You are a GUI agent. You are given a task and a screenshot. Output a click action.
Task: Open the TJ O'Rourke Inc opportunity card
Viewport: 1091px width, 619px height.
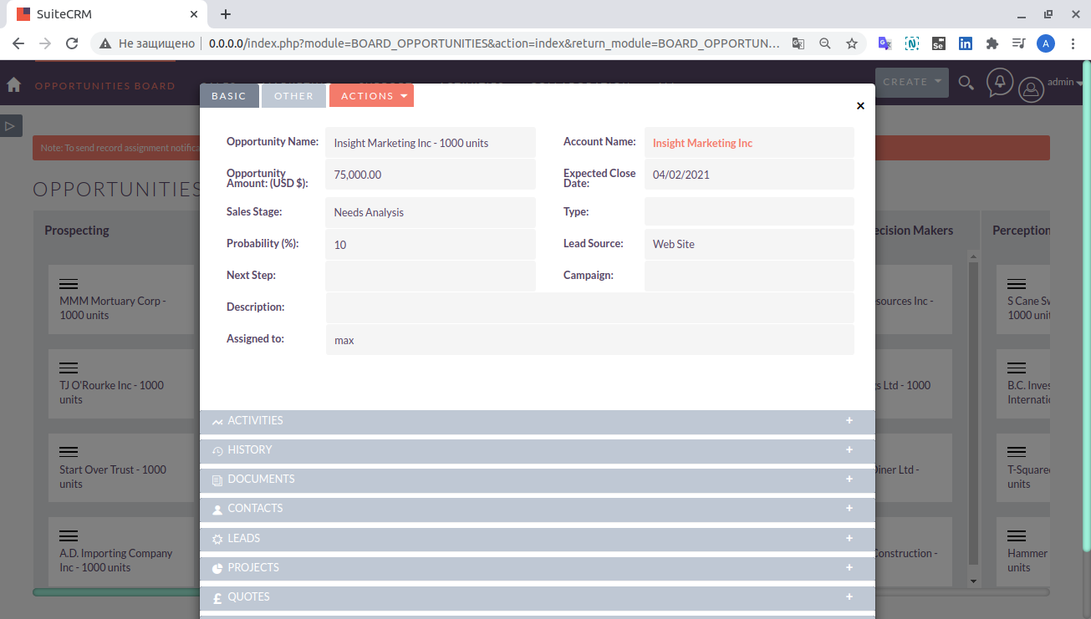pyautogui.click(x=121, y=384)
